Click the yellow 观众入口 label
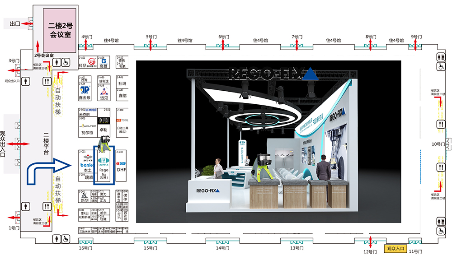The height and width of the screenshot is (260, 452). (395, 249)
